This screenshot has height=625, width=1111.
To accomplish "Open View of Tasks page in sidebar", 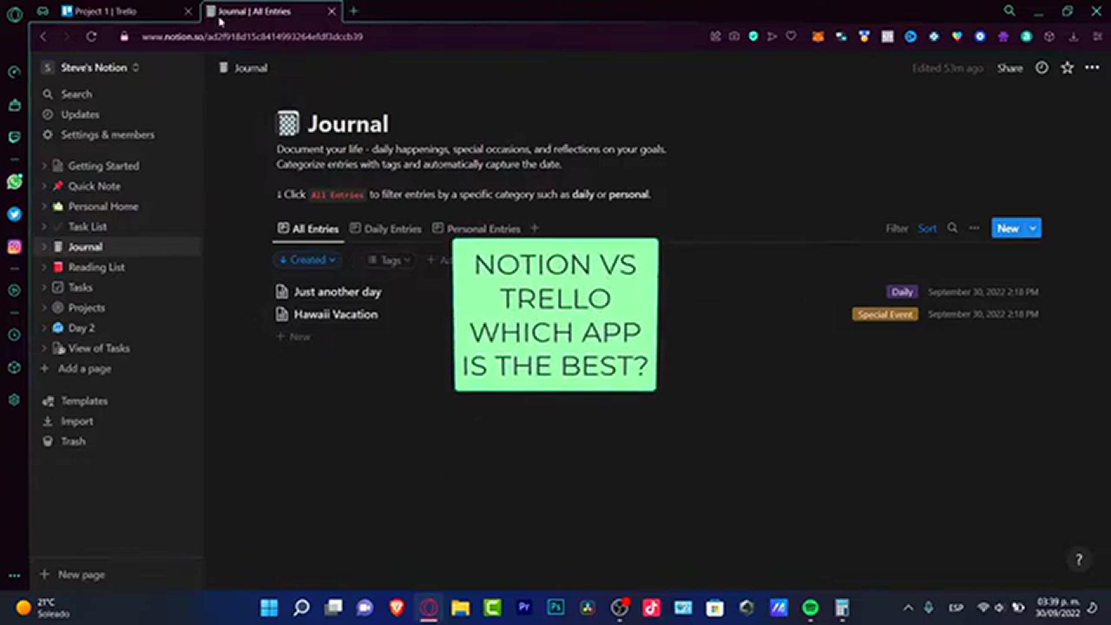I will [98, 348].
